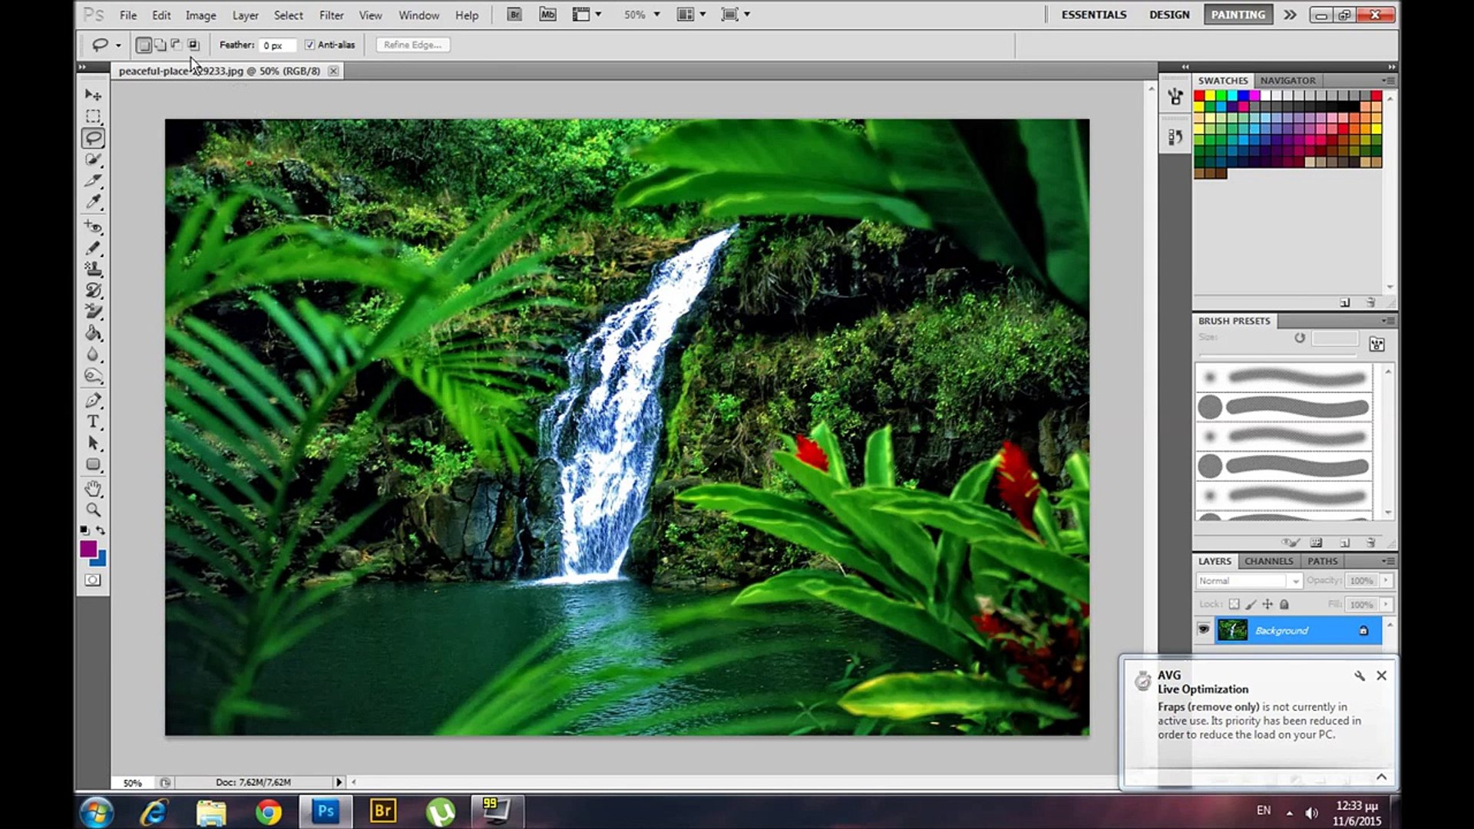Open the Image menu
Viewport: 1474px width, 829px height.
(x=200, y=15)
